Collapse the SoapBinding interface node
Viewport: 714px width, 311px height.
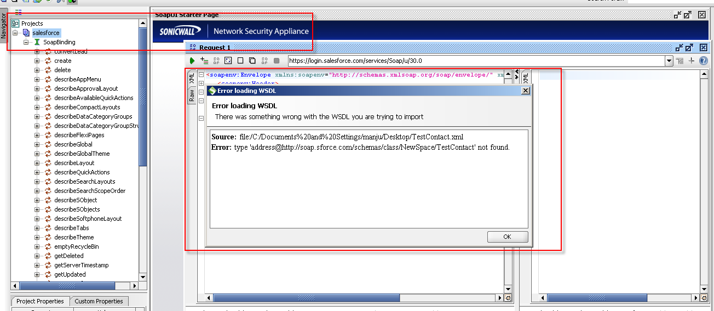(x=26, y=42)
